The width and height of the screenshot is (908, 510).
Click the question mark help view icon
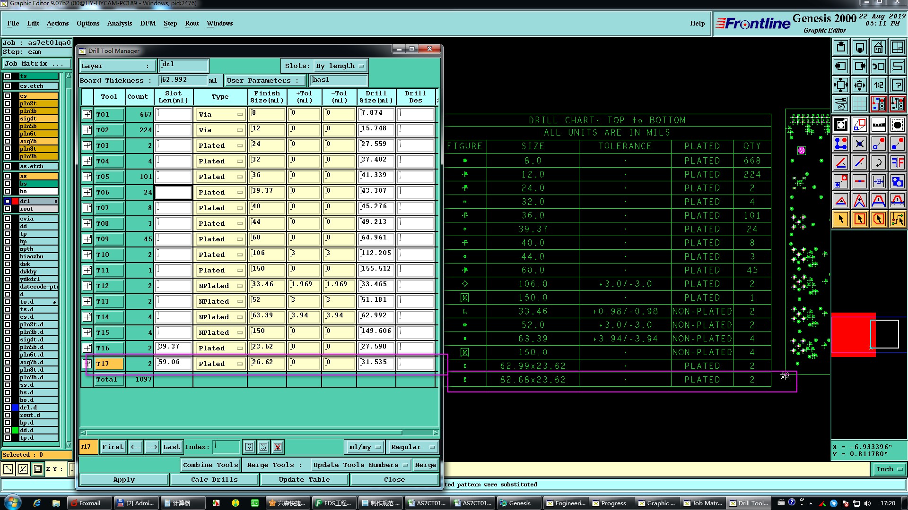897,85
